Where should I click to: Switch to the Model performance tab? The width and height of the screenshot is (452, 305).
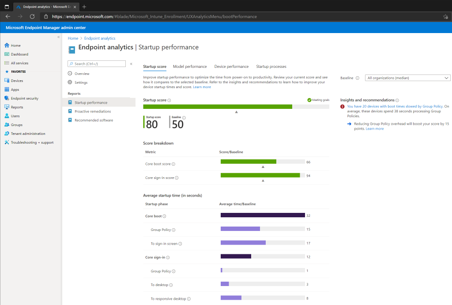(x=190, y=67)
